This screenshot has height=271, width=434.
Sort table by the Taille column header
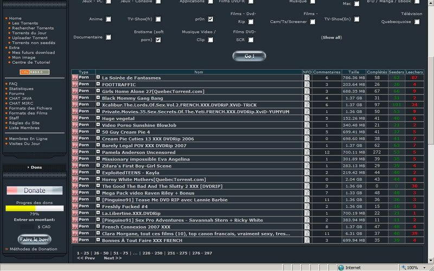pyautogui.click(x=354, y=72)
